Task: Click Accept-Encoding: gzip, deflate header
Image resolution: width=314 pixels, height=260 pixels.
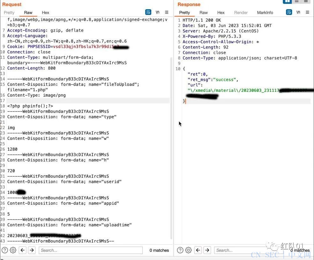Action: coord(45,30)
